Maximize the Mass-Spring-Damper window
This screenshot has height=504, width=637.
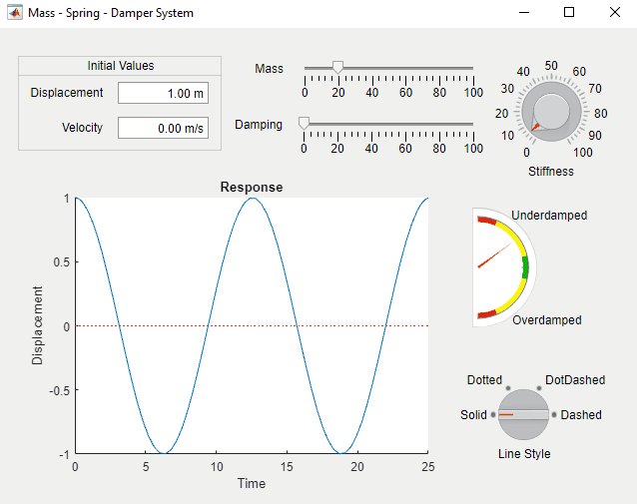[569, 13]
